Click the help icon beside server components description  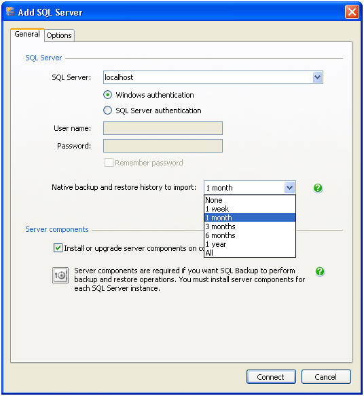click(320, 271)
